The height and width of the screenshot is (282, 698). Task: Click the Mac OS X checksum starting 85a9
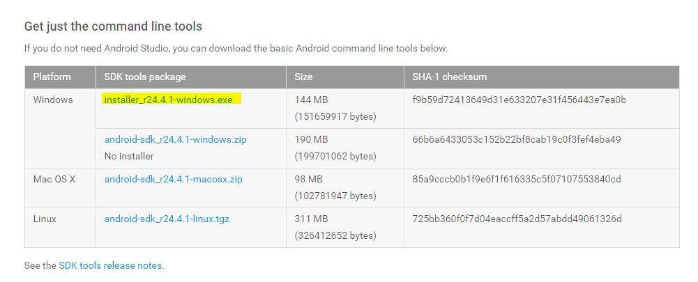(x=517, y=179)
